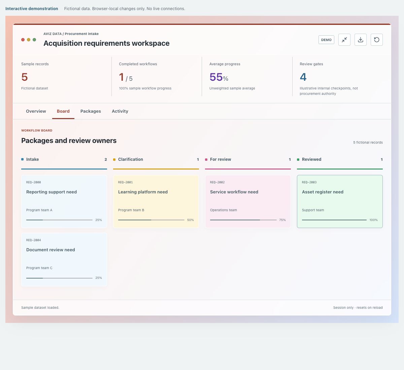
Task: Click the REQ-2004 identifier
Action: click(x=34, y=240)
